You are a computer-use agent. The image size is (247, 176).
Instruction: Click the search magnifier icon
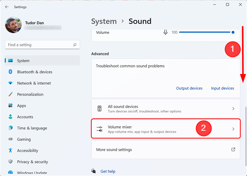click(75, 45)
